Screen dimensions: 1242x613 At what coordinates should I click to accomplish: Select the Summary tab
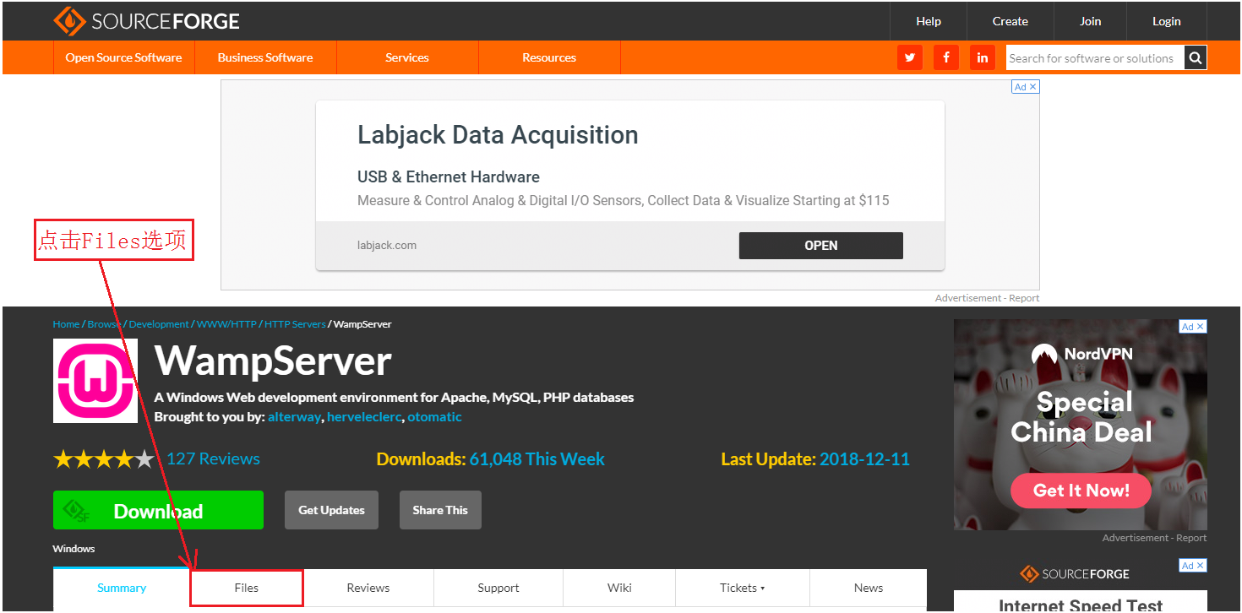tap(122, 588)
